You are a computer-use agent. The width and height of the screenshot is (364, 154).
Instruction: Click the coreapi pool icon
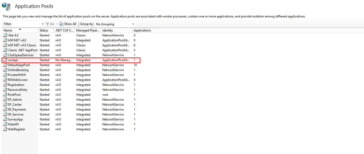click(x=5, y=60)
